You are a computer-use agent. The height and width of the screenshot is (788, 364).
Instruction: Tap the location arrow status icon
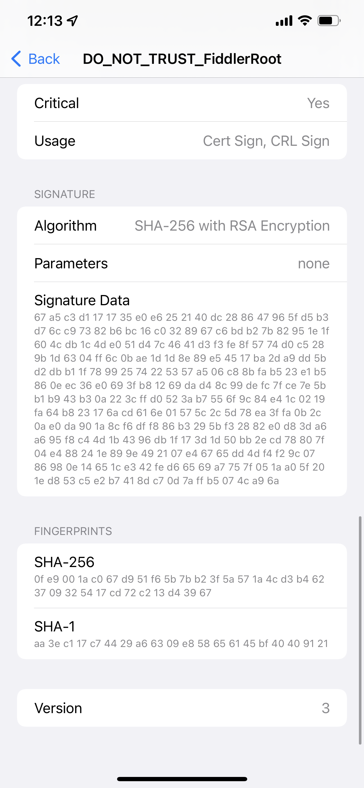(73, 21)
